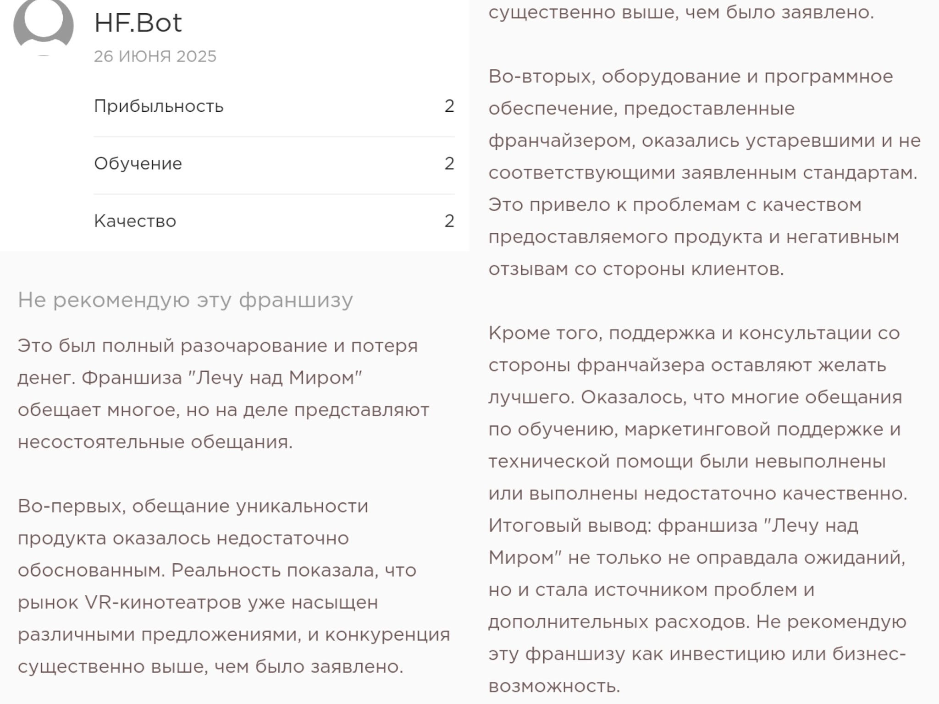Viewport: 939px width, 704px height.
Task: Click paragraph beginning with Кроме того
Action: pyautogui.click(x=693, y=333)
